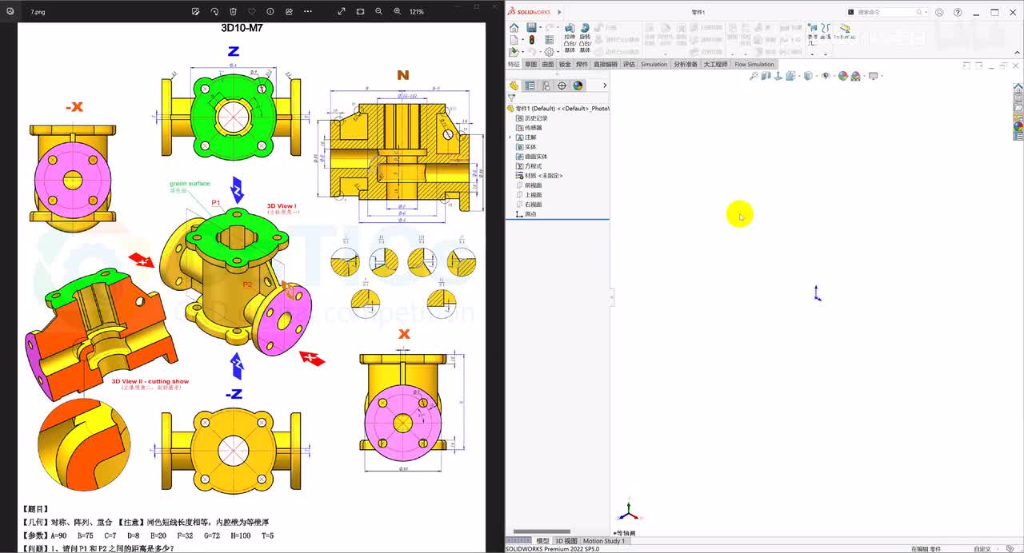Open the Motion Study 1 tab
Viewport: 1024px width, 553px height.
tap(604, 541)
